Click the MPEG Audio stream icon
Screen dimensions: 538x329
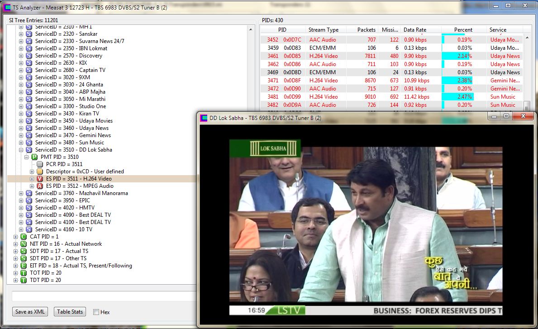[40, 186]
